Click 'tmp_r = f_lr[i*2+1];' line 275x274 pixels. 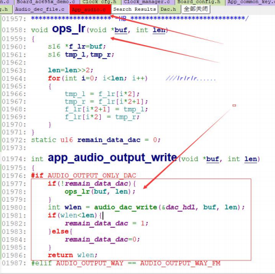tap(106, 102)
